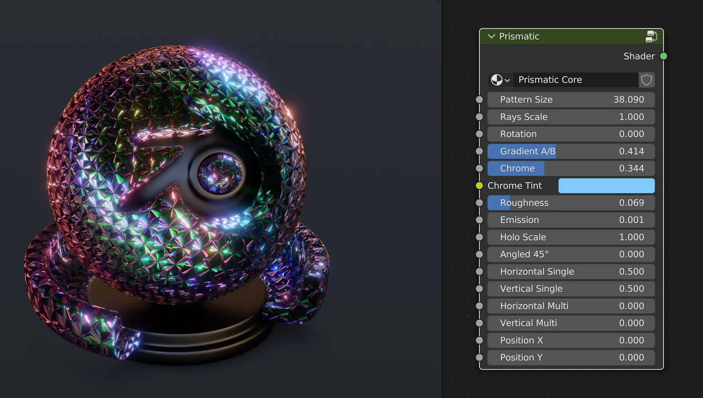Collapse the Prismatic node with its header chevron
The height and width of the screenshot is (398, 703).
point(491,36)
